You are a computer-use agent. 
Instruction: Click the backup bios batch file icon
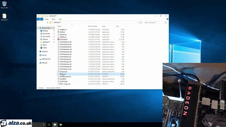coord(58,72)
